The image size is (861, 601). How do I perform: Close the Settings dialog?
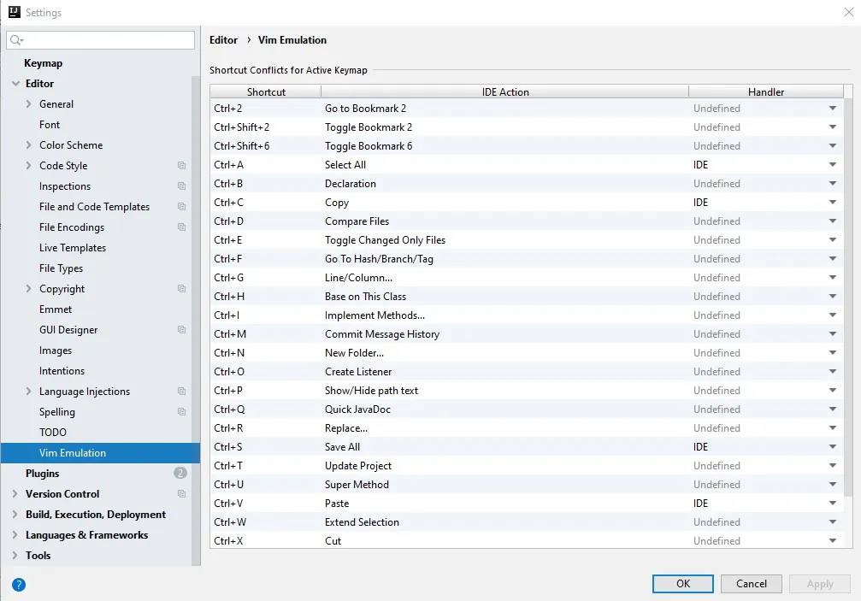click(x=848, y=12)
